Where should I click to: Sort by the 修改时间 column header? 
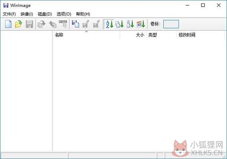pos(200,35)
